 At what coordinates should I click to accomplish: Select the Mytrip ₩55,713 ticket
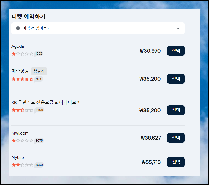(x=176, y=162)
